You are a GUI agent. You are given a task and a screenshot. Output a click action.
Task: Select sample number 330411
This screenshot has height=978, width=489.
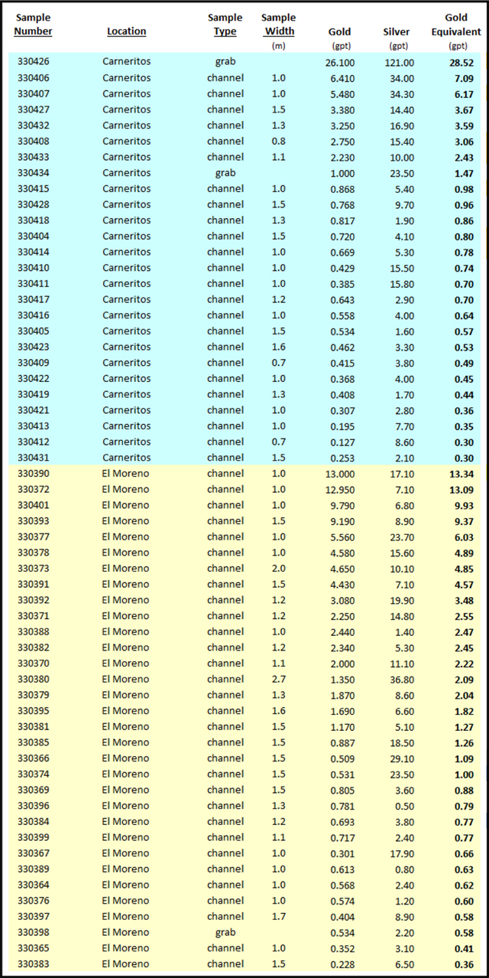tap(34, 283)
